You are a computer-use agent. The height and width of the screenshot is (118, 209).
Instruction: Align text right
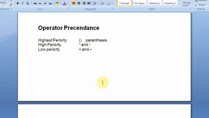click(84, 3)
